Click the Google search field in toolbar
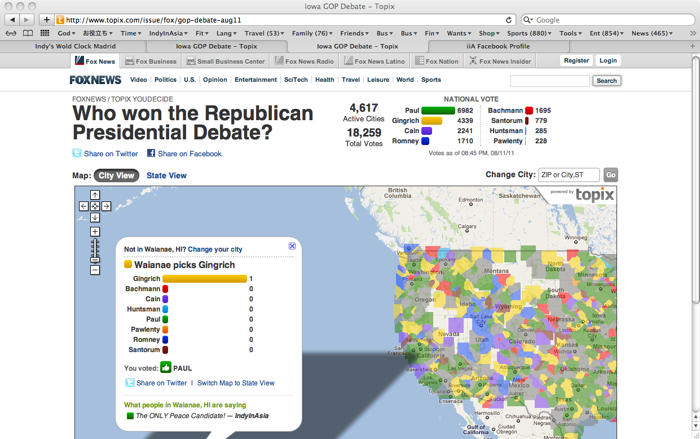This screenshot has height=439, width=700. 608,20
